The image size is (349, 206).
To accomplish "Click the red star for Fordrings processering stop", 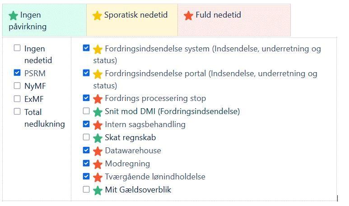I will tap(98, 99).
